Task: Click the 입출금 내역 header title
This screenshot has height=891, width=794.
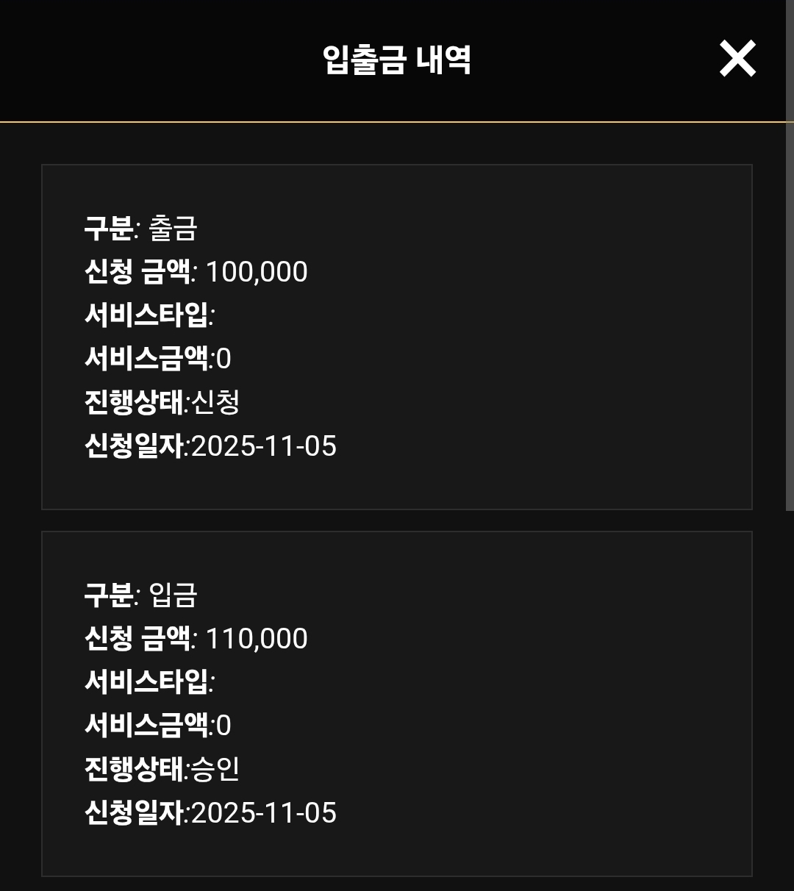Action: 396,60
